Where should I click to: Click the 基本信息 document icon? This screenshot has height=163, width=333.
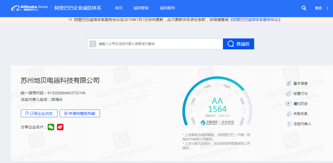289,83
